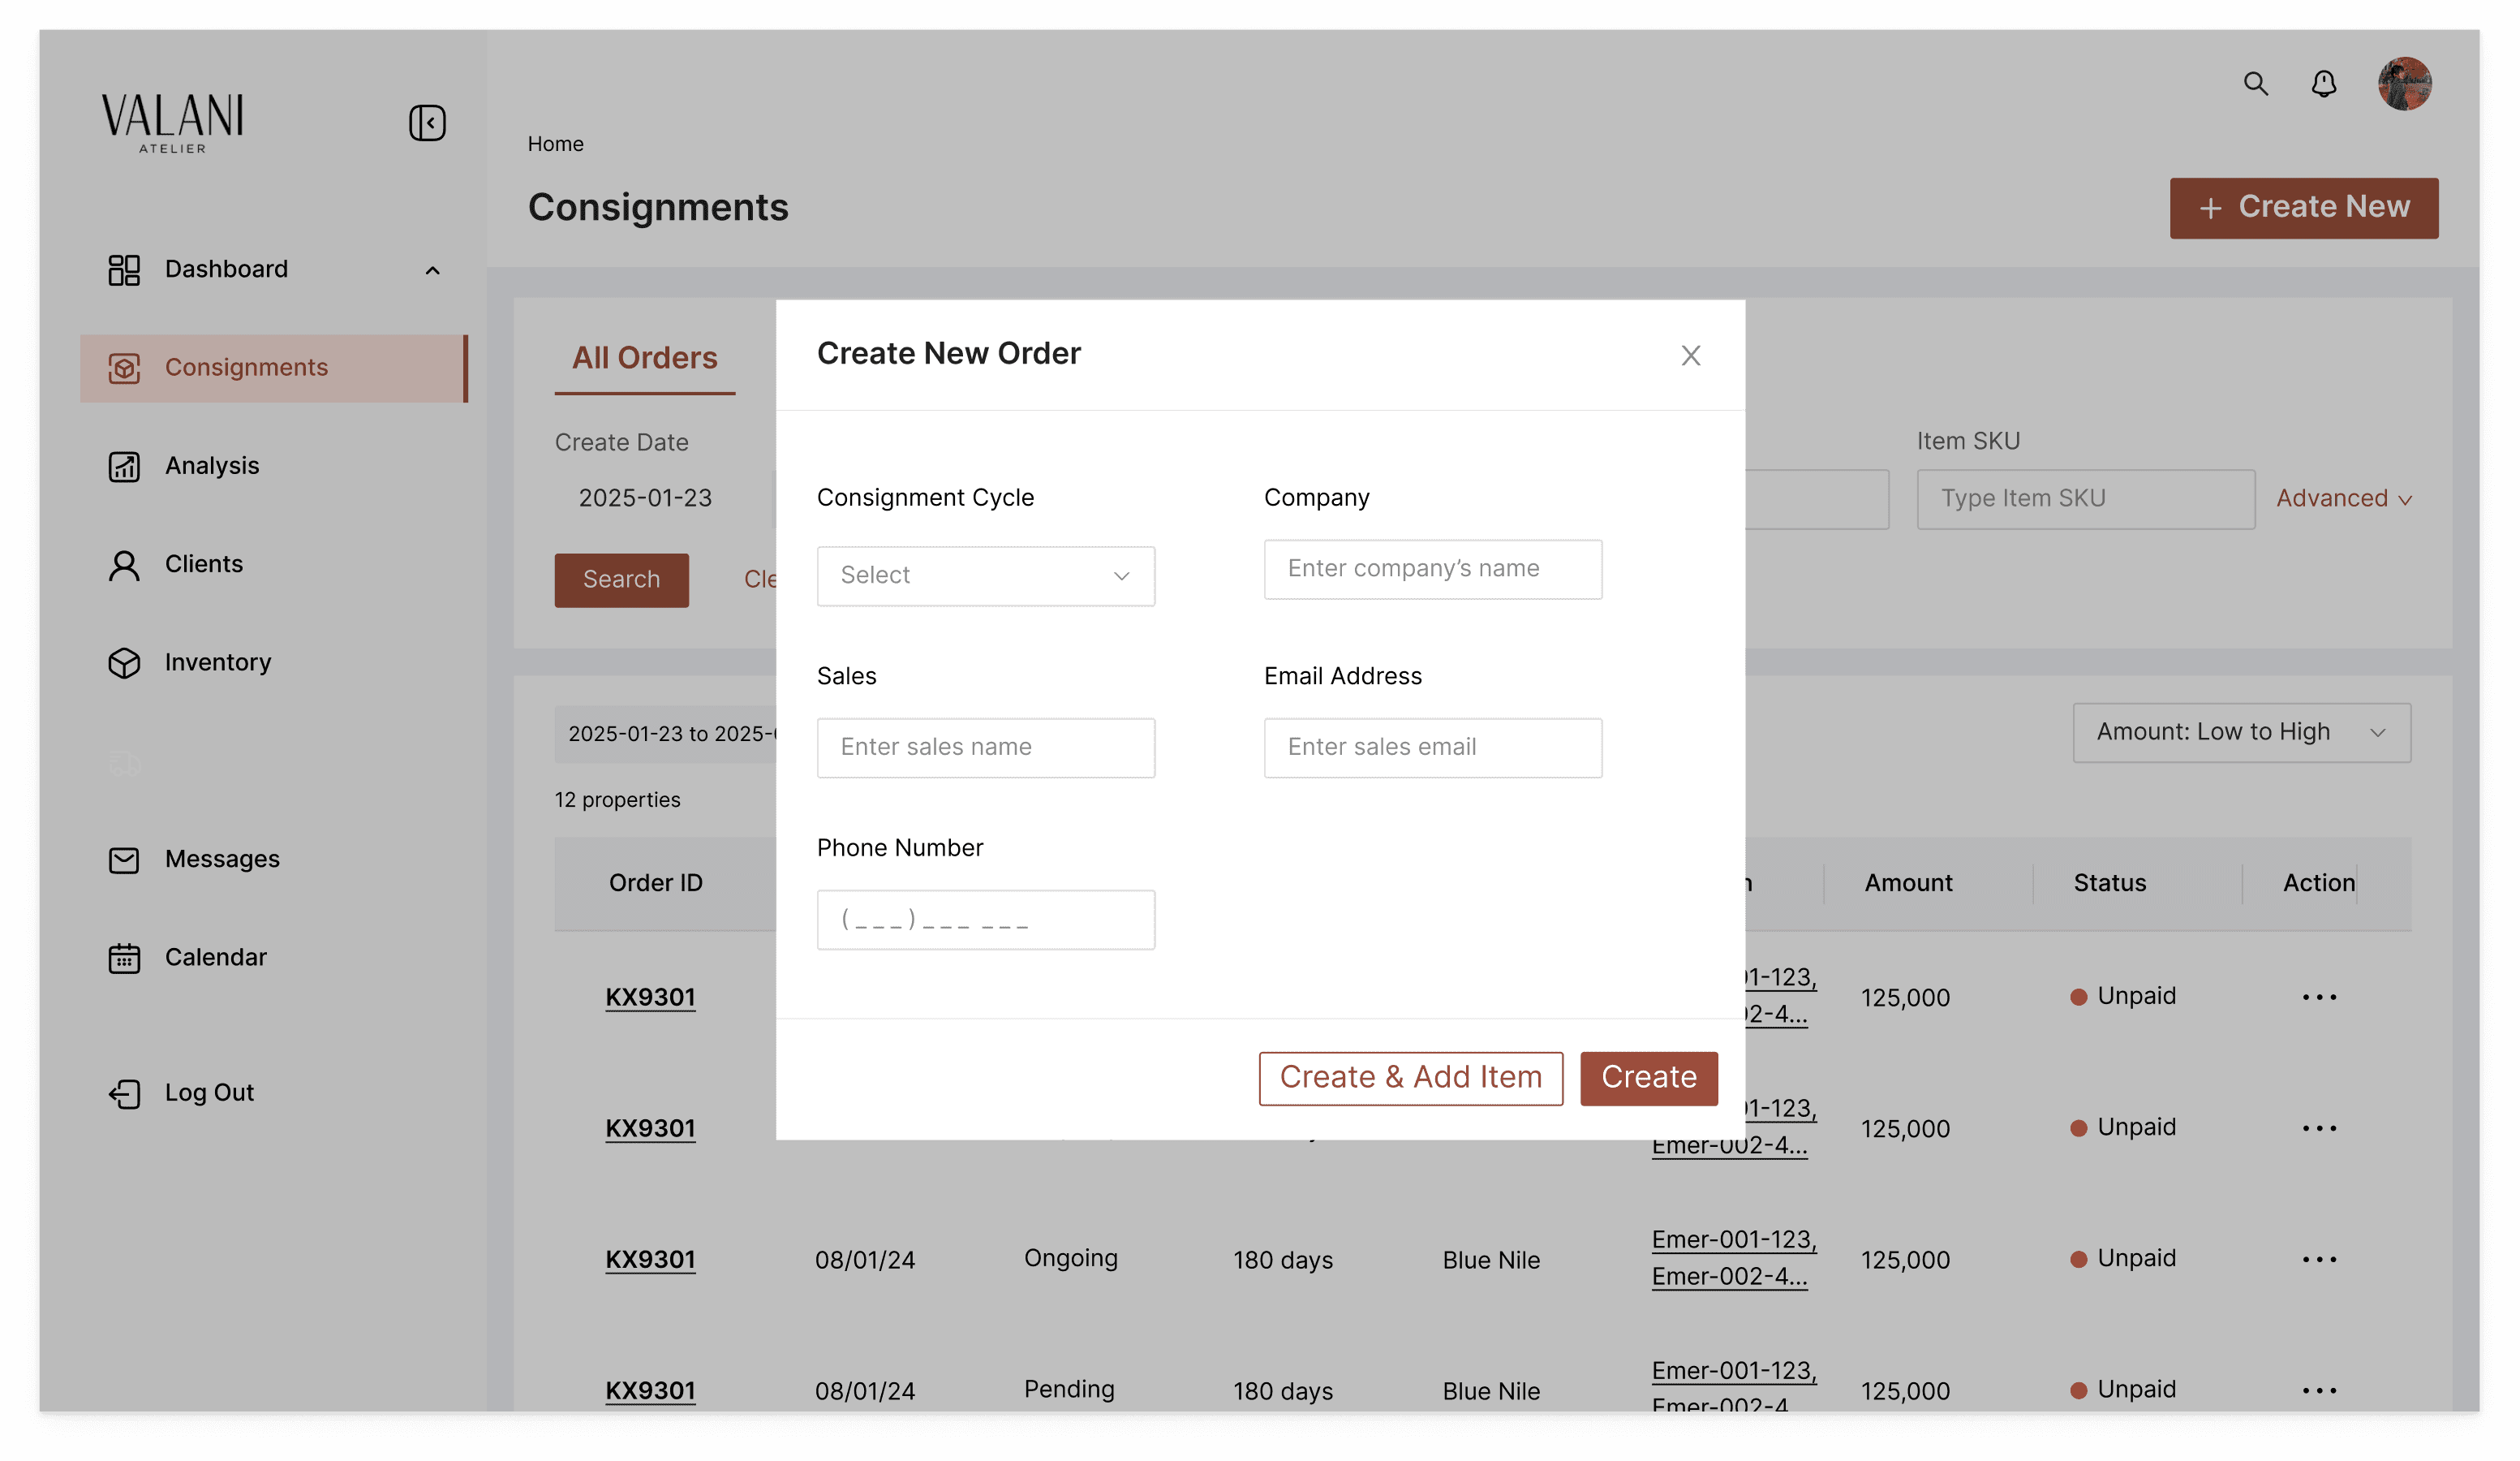This screenshot has height=1461, width=2520.
Task: Open the Consignment Cycle Select dropdown
Action: click(985, 575)
